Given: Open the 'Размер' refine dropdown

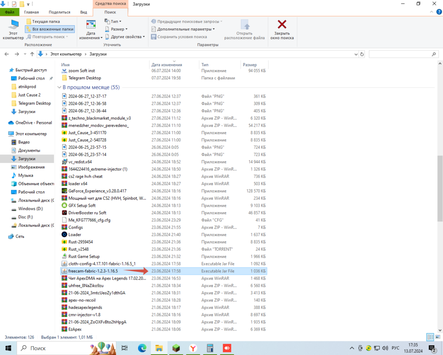Looking at the screenshot, I should click(116, 29).
